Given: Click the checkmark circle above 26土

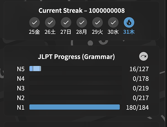Looking at the screenshot, I should [x=50, y=22].
